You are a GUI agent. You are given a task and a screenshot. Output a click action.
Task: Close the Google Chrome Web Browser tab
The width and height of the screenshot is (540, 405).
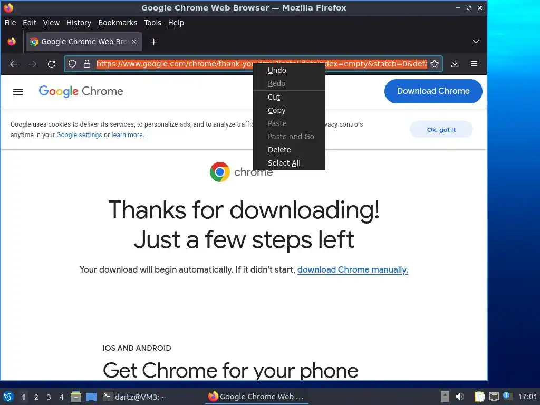tap(134, 42)
